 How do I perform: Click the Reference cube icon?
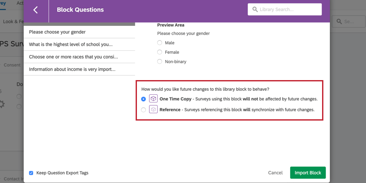click(153, 109)
